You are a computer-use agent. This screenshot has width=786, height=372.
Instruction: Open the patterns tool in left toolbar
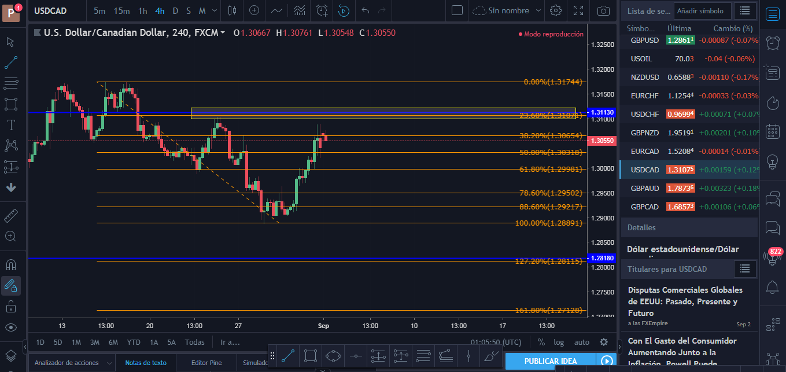tap(10, 145)
